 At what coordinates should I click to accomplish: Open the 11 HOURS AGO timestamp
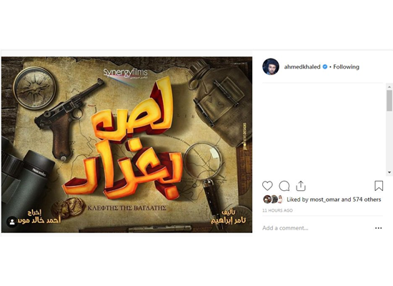[x=277, y=210]
